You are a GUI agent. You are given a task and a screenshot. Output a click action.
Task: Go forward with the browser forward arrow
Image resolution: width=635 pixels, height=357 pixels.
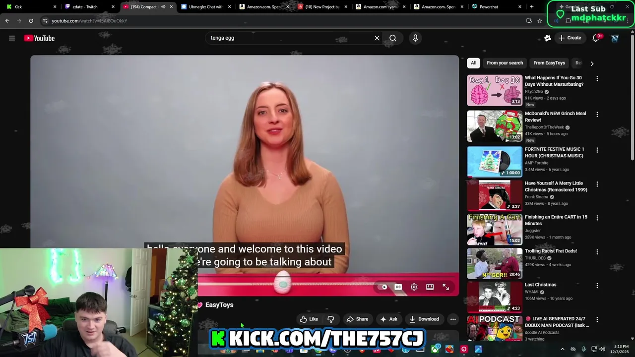coord(19,21)
